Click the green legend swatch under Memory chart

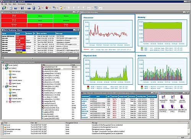(x=142, y=48)
